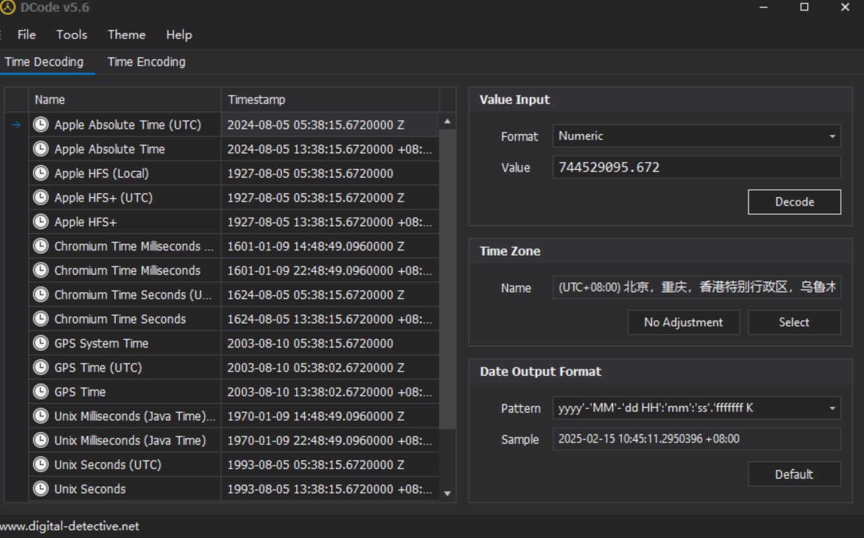The height and width of the screenshot is (538, 864).
Task: Reset output format with Default button
Action: tap(794, 474)
